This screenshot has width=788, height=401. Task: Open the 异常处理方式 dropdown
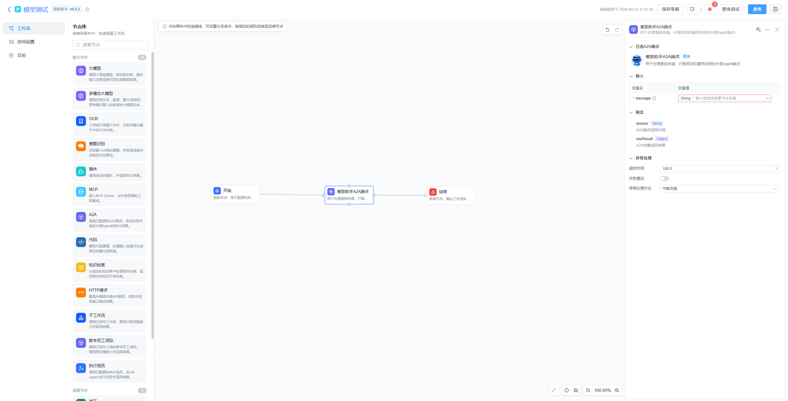click(720, 188)
